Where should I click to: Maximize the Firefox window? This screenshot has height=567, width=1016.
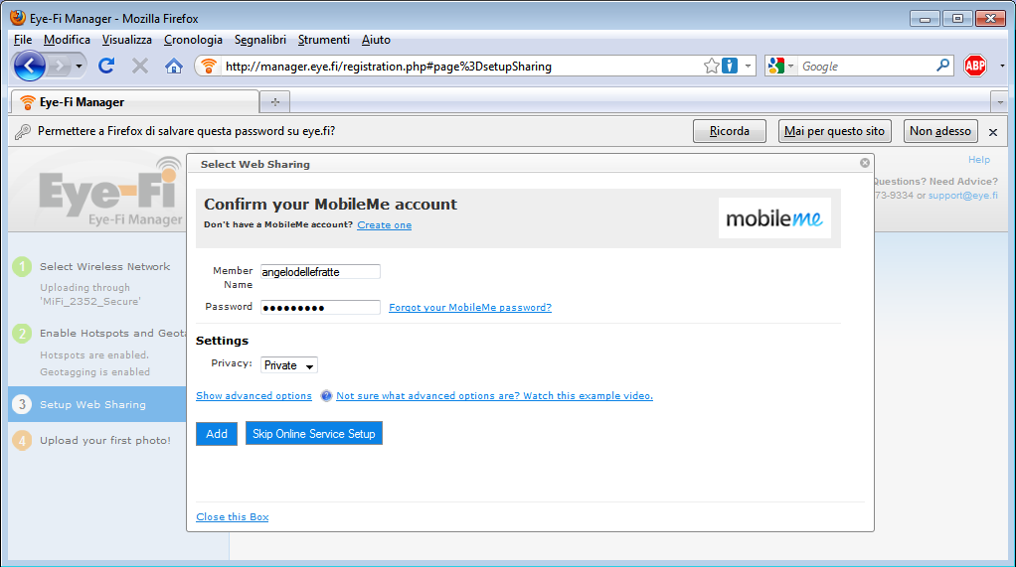pyautogui.click(x=957, y=19)
